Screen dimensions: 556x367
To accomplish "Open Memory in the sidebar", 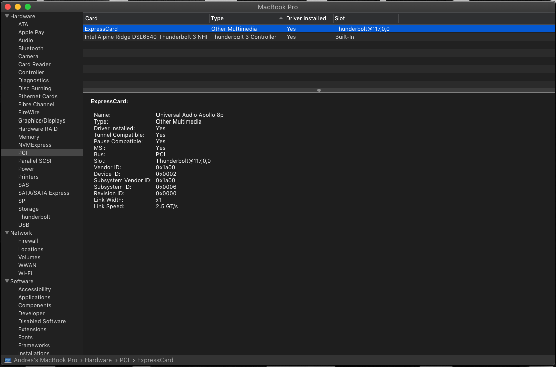I will 29,137.
